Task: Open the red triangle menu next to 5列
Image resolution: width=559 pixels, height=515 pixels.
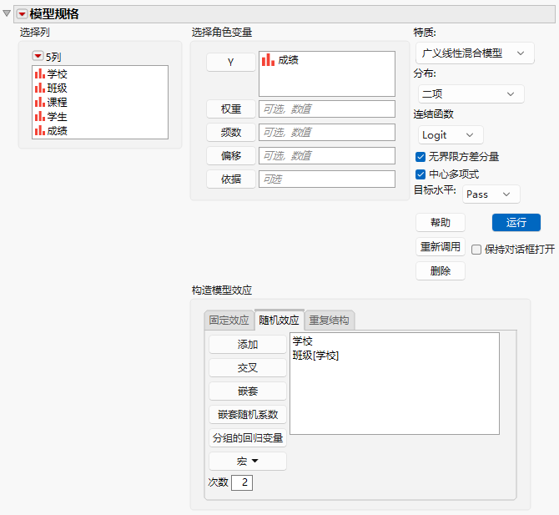Action: point(38,56)
